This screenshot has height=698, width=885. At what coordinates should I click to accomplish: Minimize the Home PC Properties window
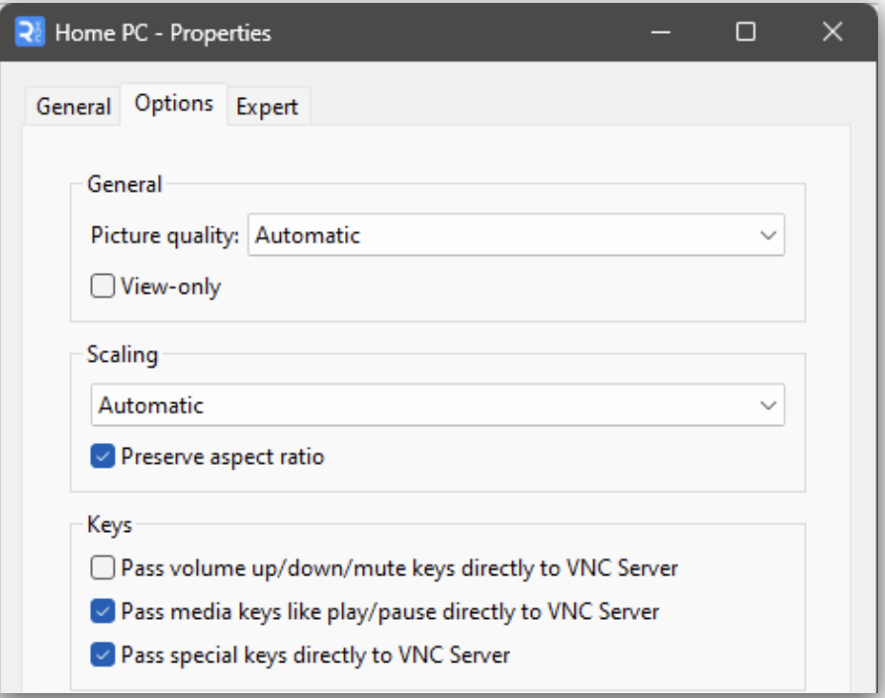(x=661, y=33)
